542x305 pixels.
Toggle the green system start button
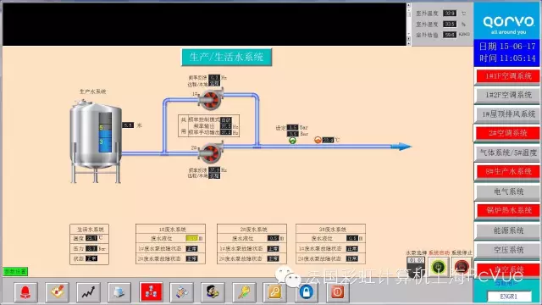[x=439, y=267]
